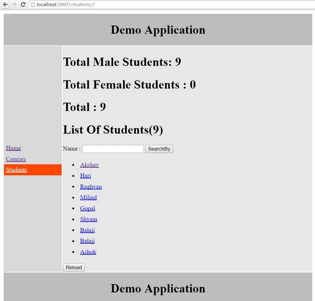Reload the page with the browser refresh icon
The image size is (315, 301).
tap(23, 5)
